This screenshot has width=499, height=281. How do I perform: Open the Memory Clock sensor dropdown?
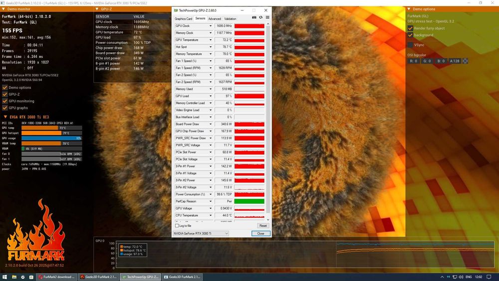210,33
